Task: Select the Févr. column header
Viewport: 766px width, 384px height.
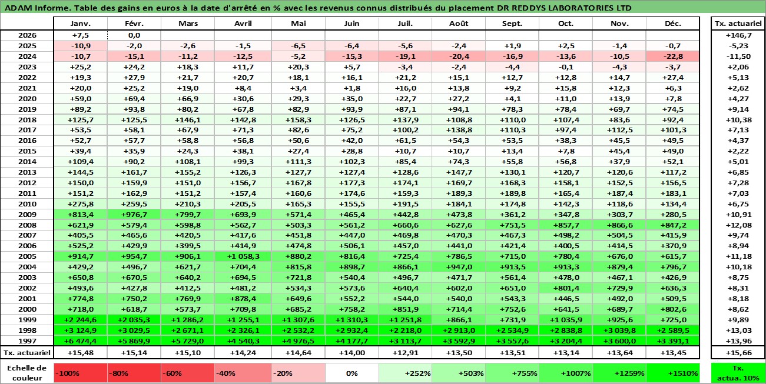Action: click(134, 24)
